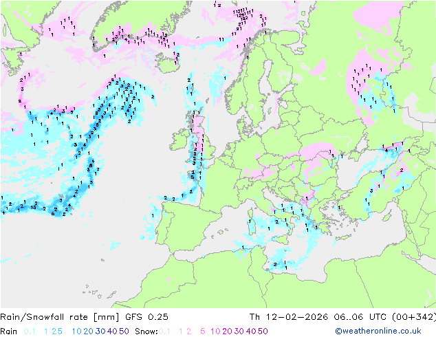Click the 'GFS 0.25' model label
The image size is (436, 337).
[x=146, y=317]
